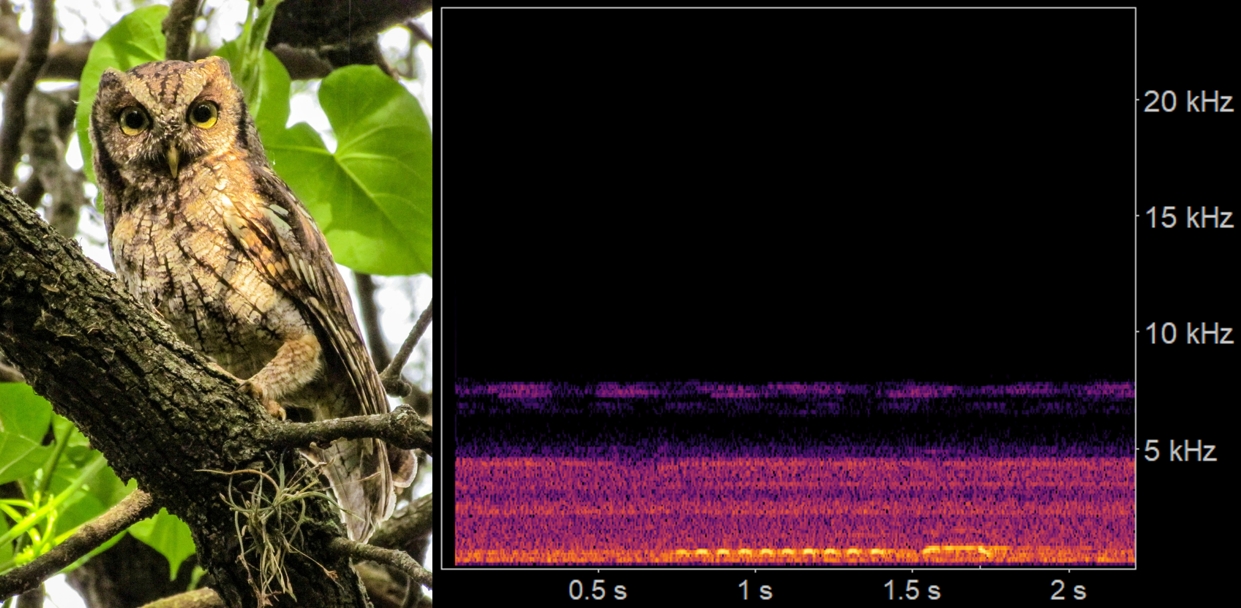Click the faint purple band near 7.5 kHz

[795, 389]
